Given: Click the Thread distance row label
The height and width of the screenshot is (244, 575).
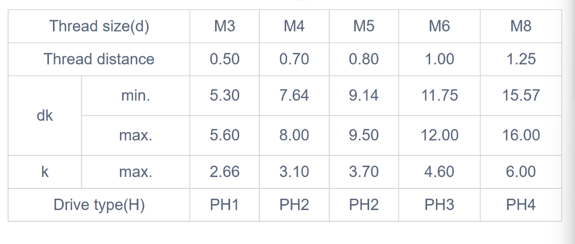Looking at the screenshot, I should click(x=99, y=59).
